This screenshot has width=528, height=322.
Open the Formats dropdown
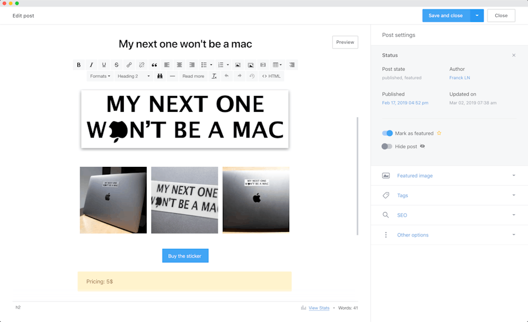[x=100, y=76]
